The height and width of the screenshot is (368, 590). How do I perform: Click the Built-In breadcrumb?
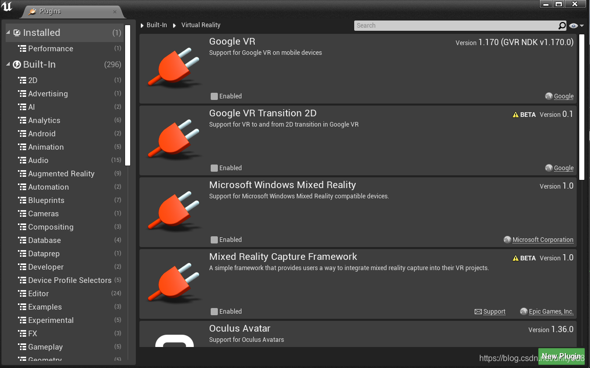pos(156,25)
